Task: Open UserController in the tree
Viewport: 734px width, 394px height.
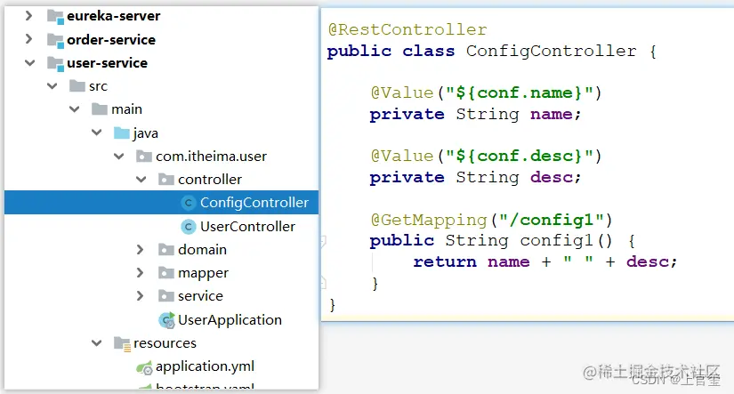Action: (x=247, y=227)
